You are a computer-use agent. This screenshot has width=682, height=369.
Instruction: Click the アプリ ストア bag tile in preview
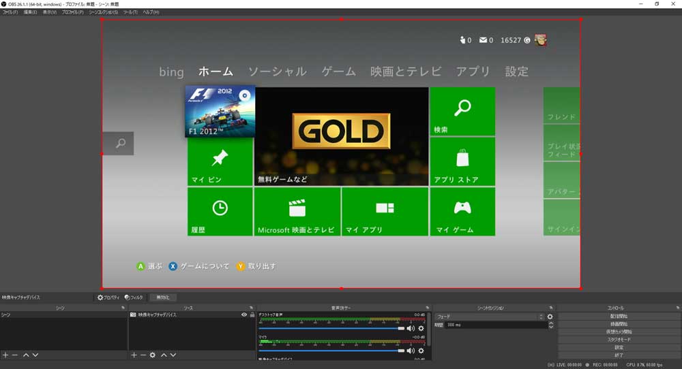tap(462, 161)
